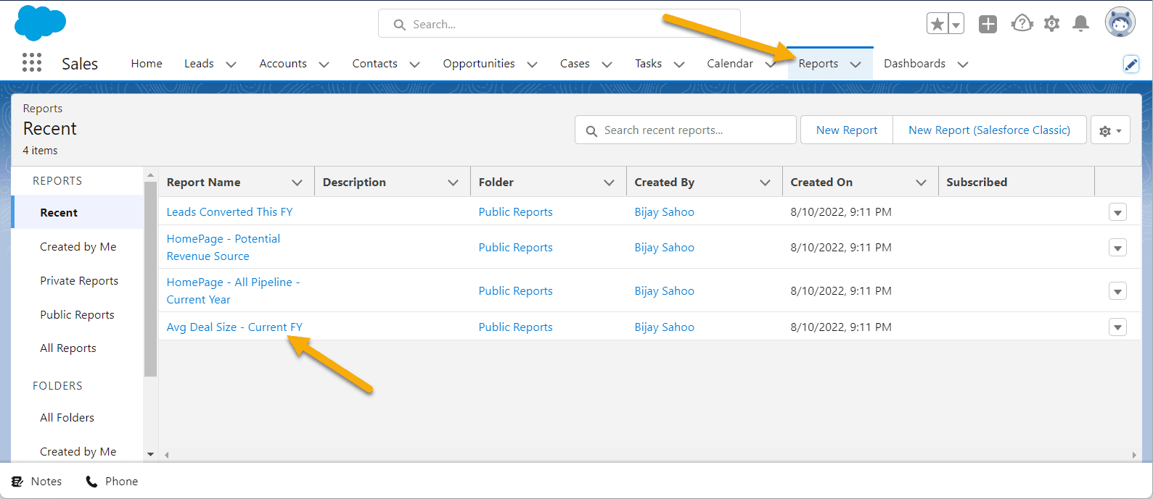1153x499 pixels.
Task: Expand the Leads tab chevron
Action: 231,64
